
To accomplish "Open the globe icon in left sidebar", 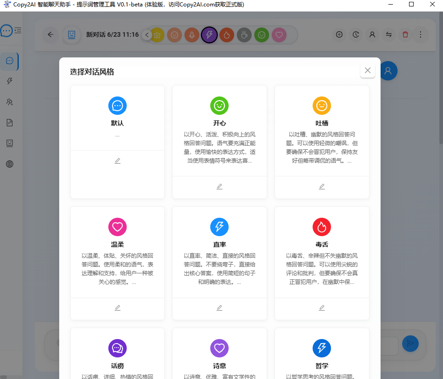I will click(x=10, y=164).
